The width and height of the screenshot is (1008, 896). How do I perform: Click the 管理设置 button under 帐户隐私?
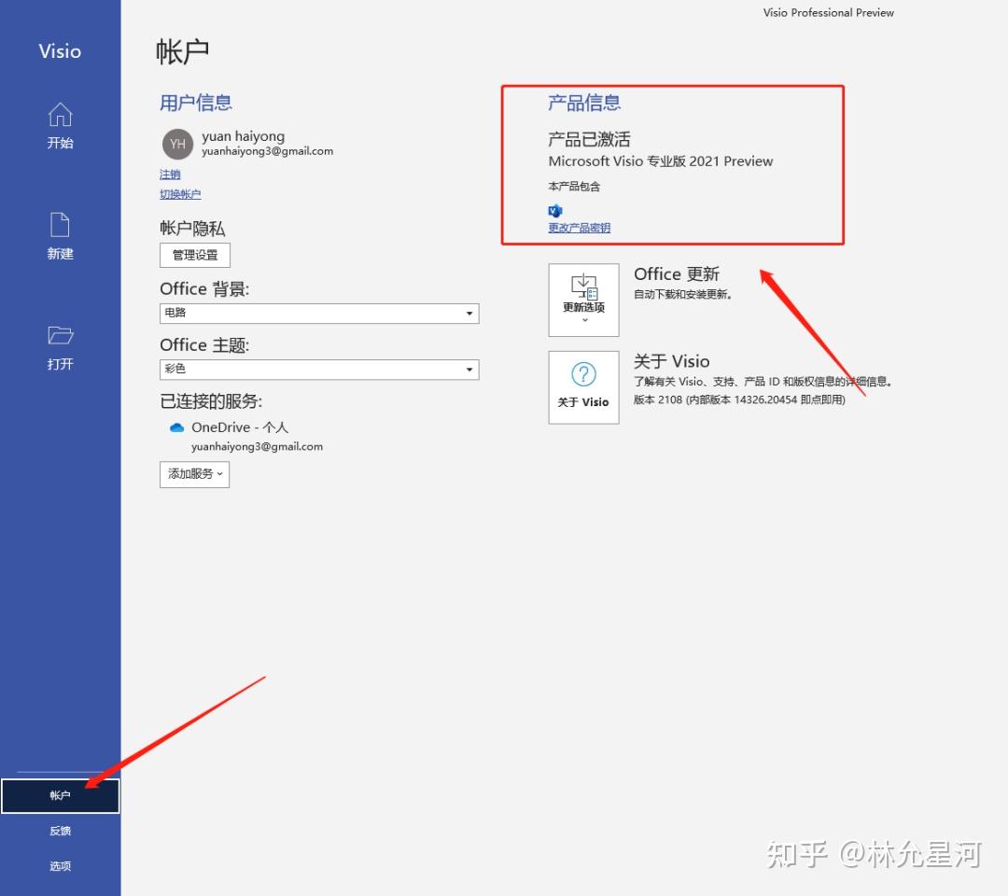click(194, 255)
